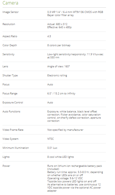Select the Exposure Control label

point(13,103)
